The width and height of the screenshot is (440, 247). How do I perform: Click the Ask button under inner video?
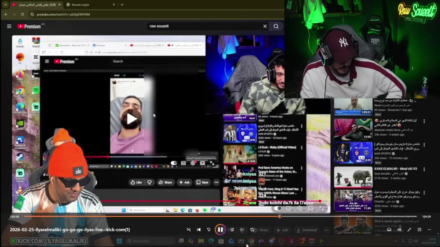click(184, 183)
